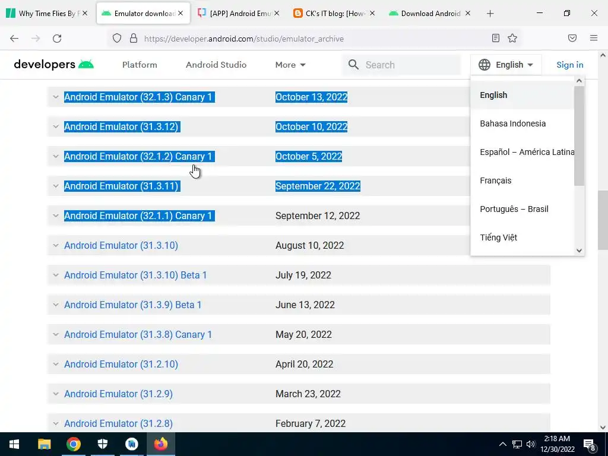The image size is (608, 456).
Task: Click the page vertical scrollbar thumb
Action: (x=603, y=220)
